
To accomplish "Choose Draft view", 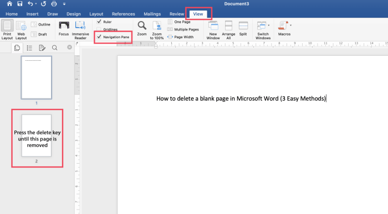I will coord(39,34).
